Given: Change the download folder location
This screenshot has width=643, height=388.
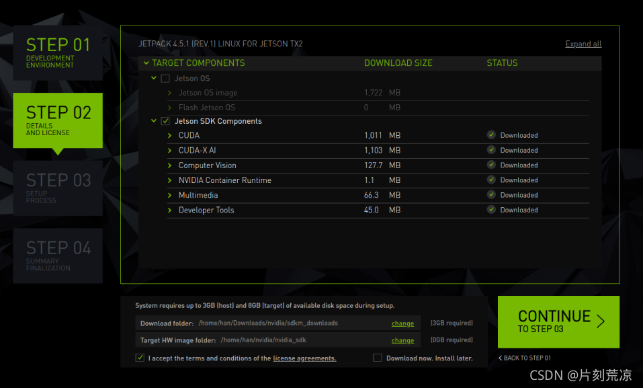Looking at the screenshot, I should 402,323.
